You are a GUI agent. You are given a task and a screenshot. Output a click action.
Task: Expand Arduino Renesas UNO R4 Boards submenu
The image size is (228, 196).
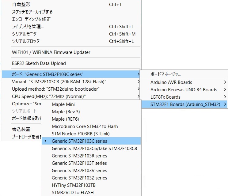[x=184, y=90]
